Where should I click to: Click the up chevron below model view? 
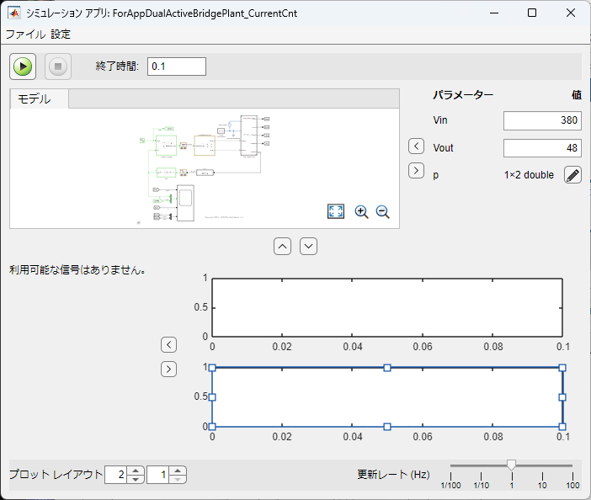click(x=282, y=247)
